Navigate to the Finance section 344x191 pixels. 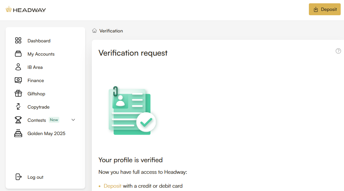tap(36, 80)
